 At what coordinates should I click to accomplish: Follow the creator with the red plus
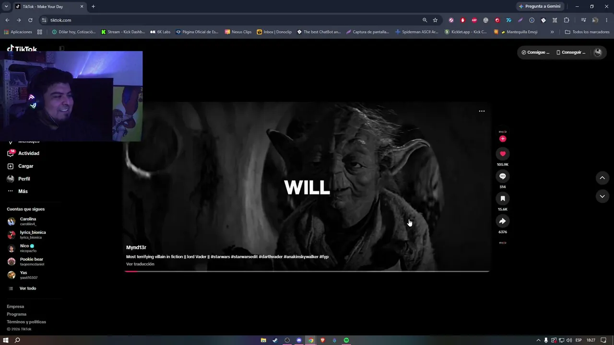tap(503, 139)
